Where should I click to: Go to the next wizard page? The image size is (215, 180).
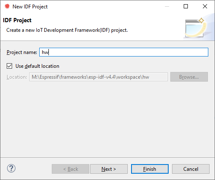(109, 169)
